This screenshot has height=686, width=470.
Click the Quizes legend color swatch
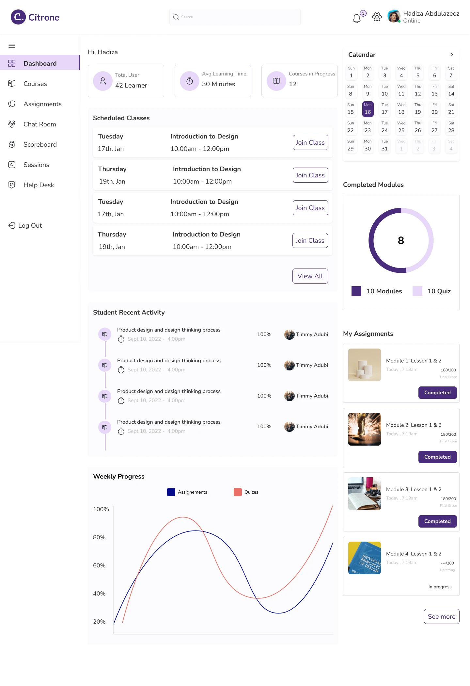point(238,492)
